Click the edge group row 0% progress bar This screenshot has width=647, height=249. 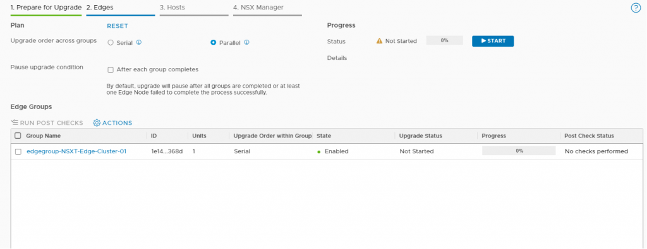click(x=519, y=151)
